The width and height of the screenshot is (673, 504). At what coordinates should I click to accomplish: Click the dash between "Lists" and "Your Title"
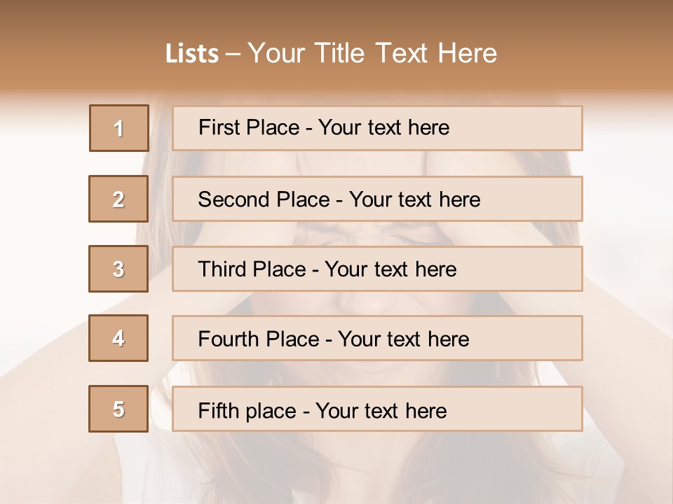click(233, 54)
